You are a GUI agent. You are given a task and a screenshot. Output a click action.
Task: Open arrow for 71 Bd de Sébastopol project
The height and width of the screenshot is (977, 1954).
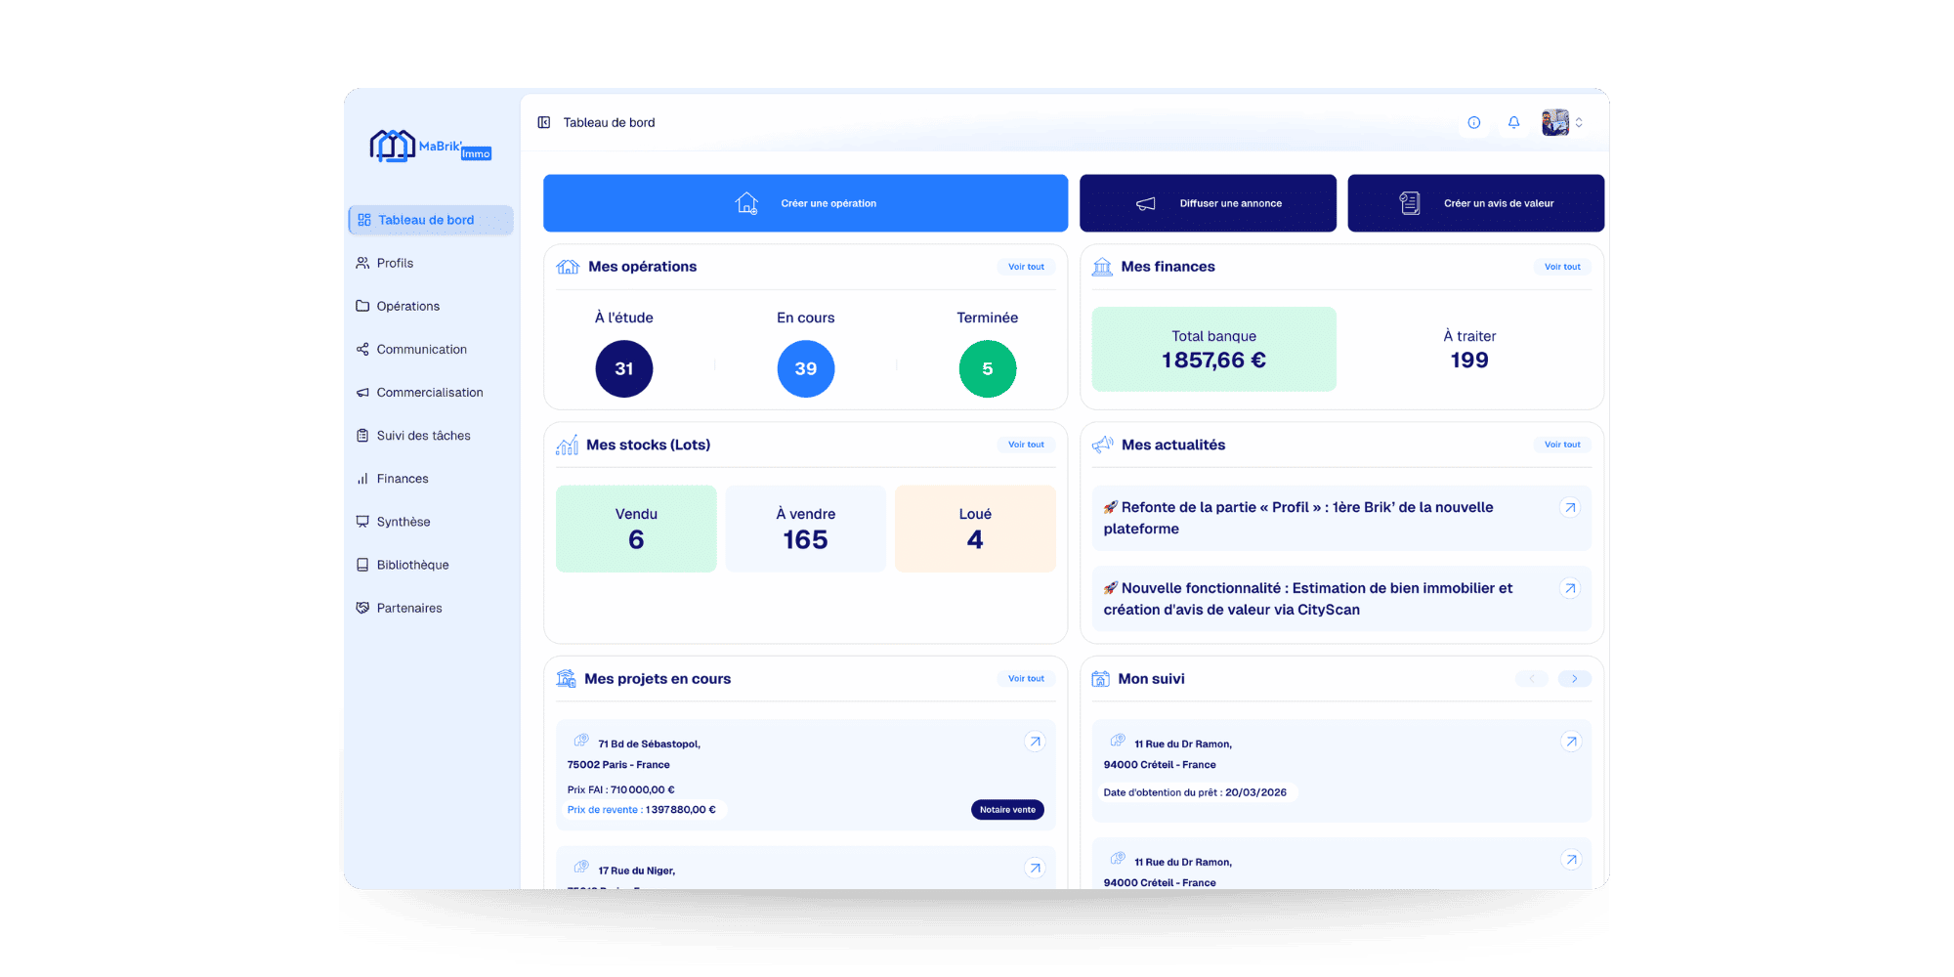tap(1035, 742)
